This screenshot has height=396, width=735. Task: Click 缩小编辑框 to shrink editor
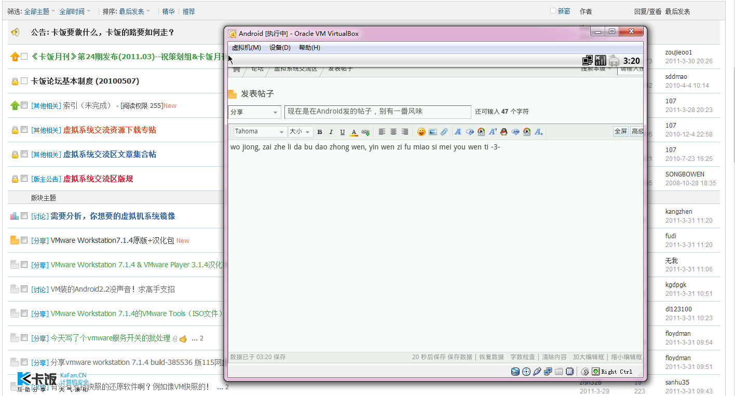[x=627, y=357]
